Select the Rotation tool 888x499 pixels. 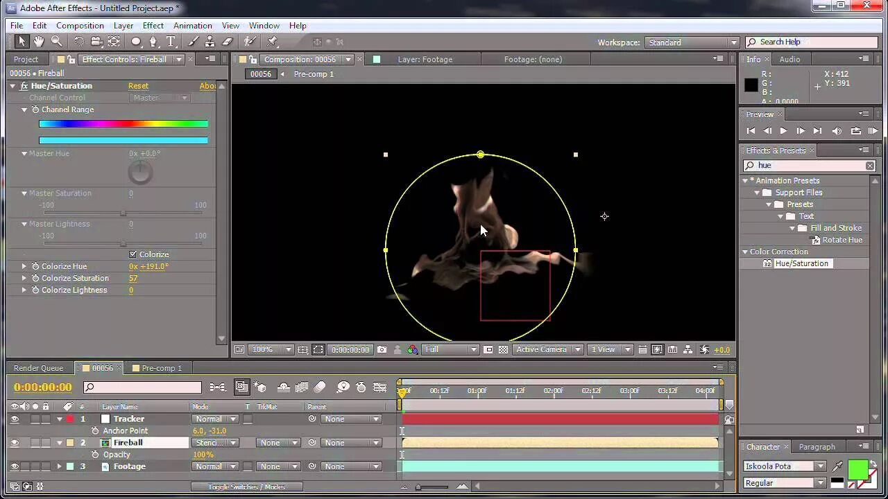79,42
